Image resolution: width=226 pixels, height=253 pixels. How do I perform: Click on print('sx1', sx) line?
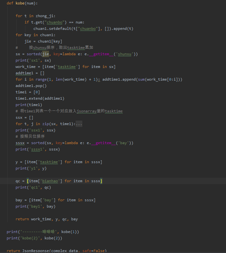pos(33,60)
